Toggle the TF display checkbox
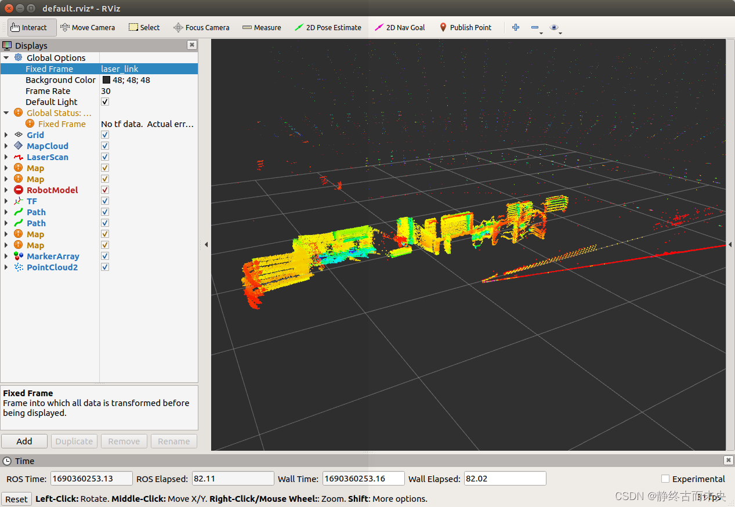This screenshot has width=735, height=507. (x=105, y=201)
